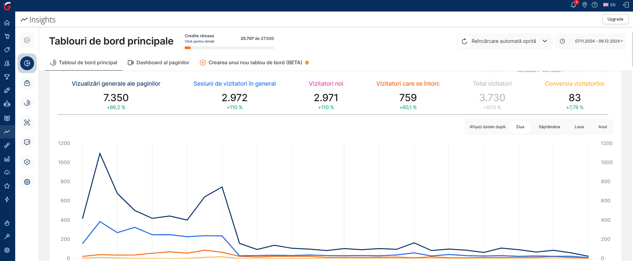Select the Insights trend-line sidebar icon
This screenshot has width=633, height=261.
click(x=7, y=132)
